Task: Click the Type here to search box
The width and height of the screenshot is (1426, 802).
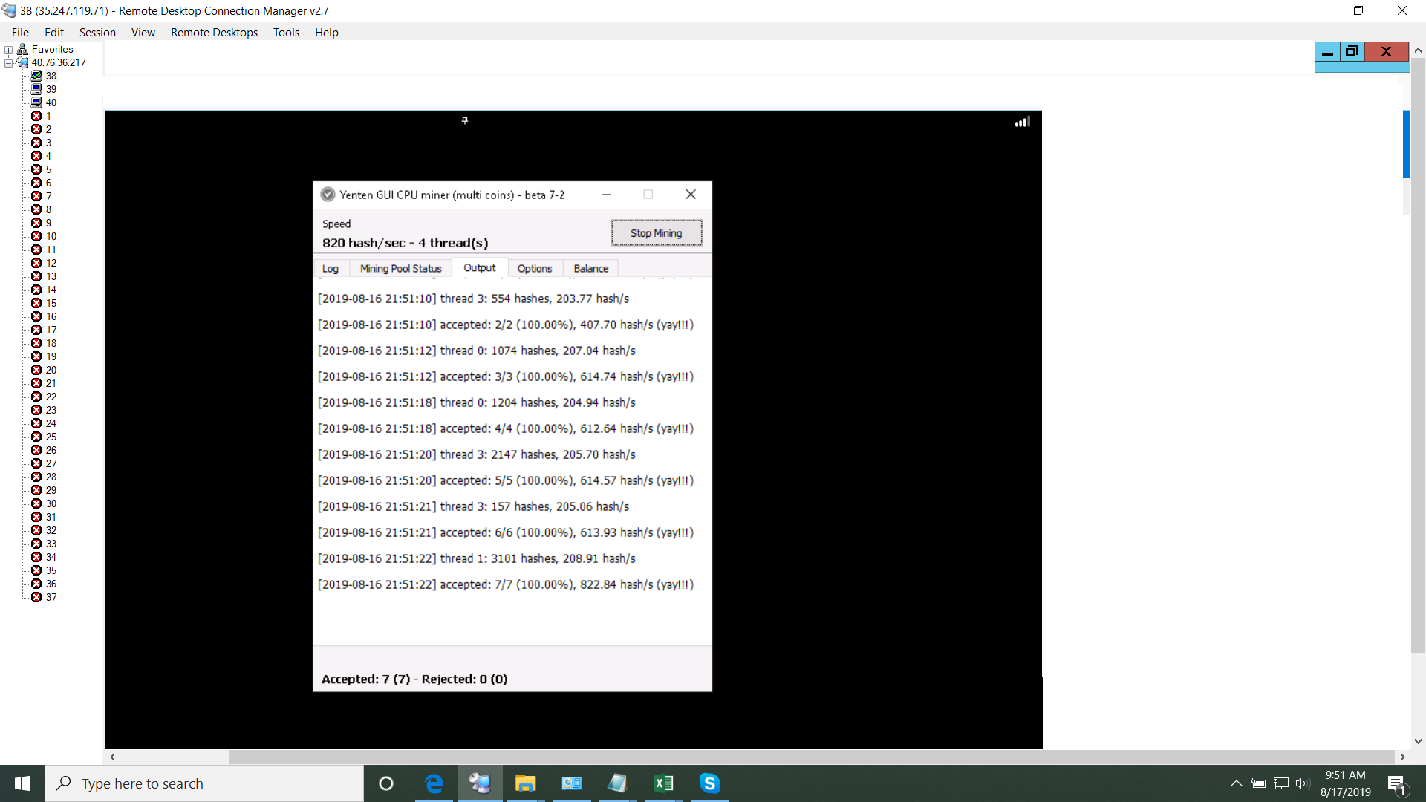Action: click(204, 783)
